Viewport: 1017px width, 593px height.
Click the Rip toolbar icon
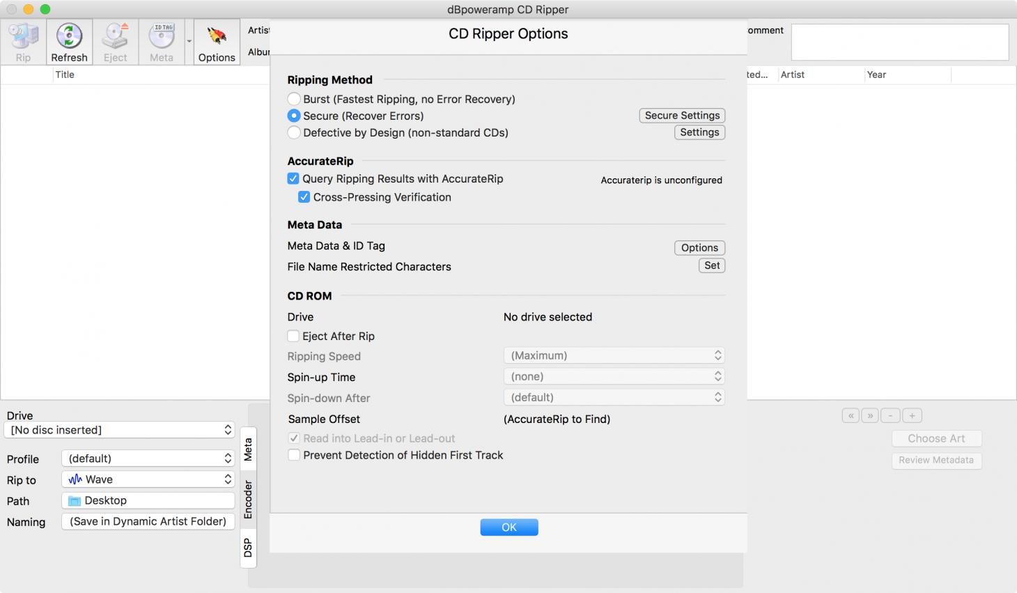tap(23, 42)
